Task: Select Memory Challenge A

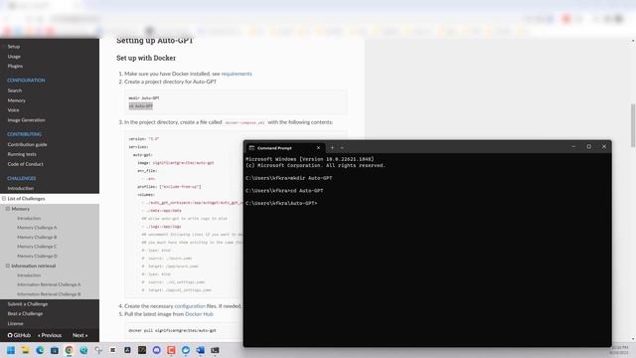Action: (x=37, y=228)
